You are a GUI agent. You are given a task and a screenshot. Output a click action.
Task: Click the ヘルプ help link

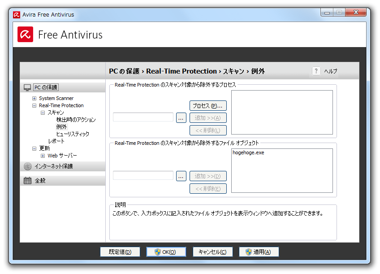(x=331, y=71)
